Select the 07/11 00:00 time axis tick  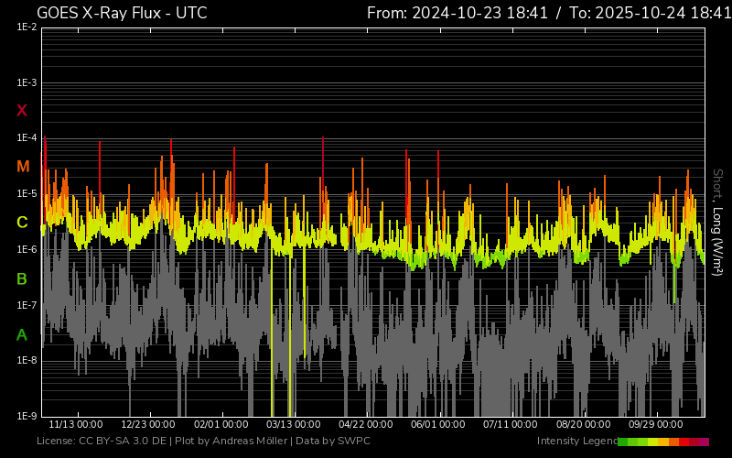[511, 425]
